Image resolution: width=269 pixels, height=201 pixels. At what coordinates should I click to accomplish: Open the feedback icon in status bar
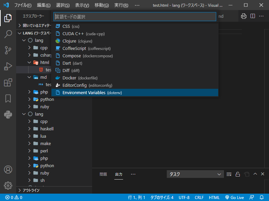coord(252,197)
